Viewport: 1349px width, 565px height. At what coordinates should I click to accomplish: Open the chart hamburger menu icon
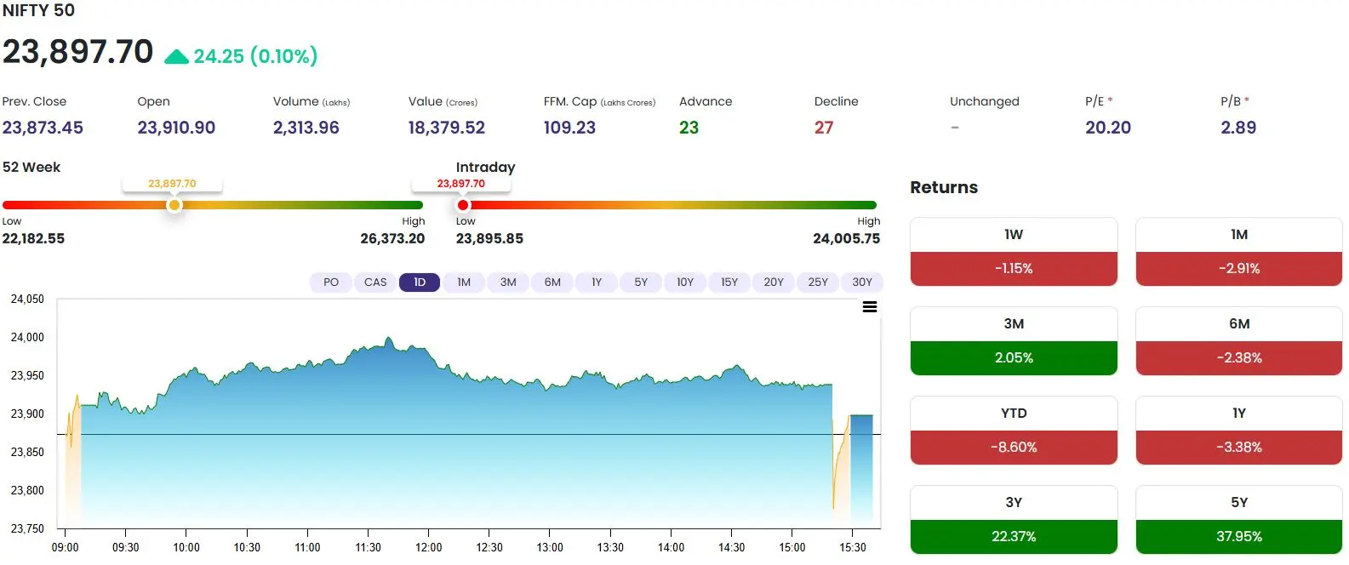[870, 307]
